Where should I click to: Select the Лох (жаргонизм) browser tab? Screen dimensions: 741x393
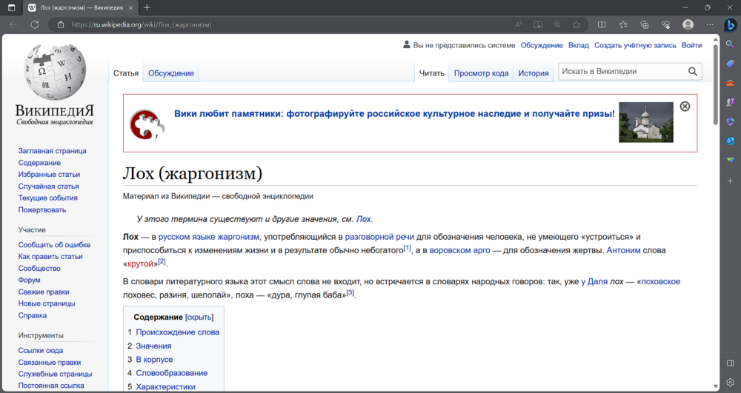coord(81,7)
